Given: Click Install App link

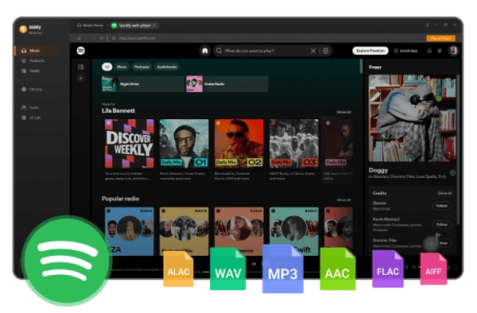Looking at the screenshot, I should 405,51.
